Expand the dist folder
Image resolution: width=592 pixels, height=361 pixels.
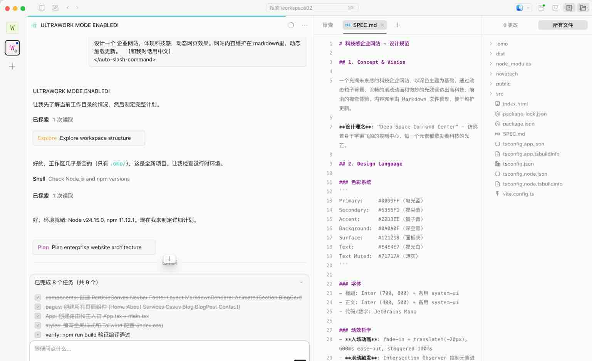click(x=491, y=54)
